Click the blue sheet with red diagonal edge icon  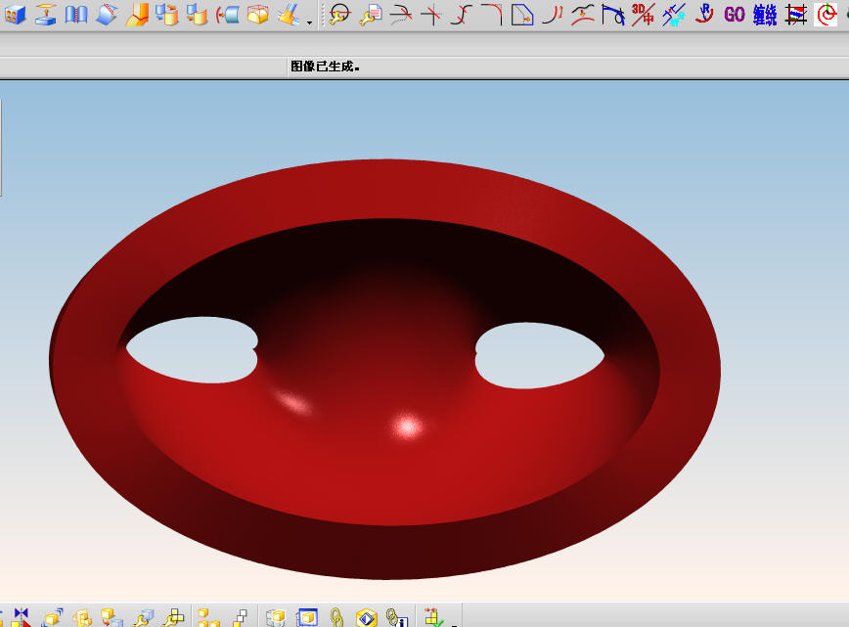pos(106,15)
